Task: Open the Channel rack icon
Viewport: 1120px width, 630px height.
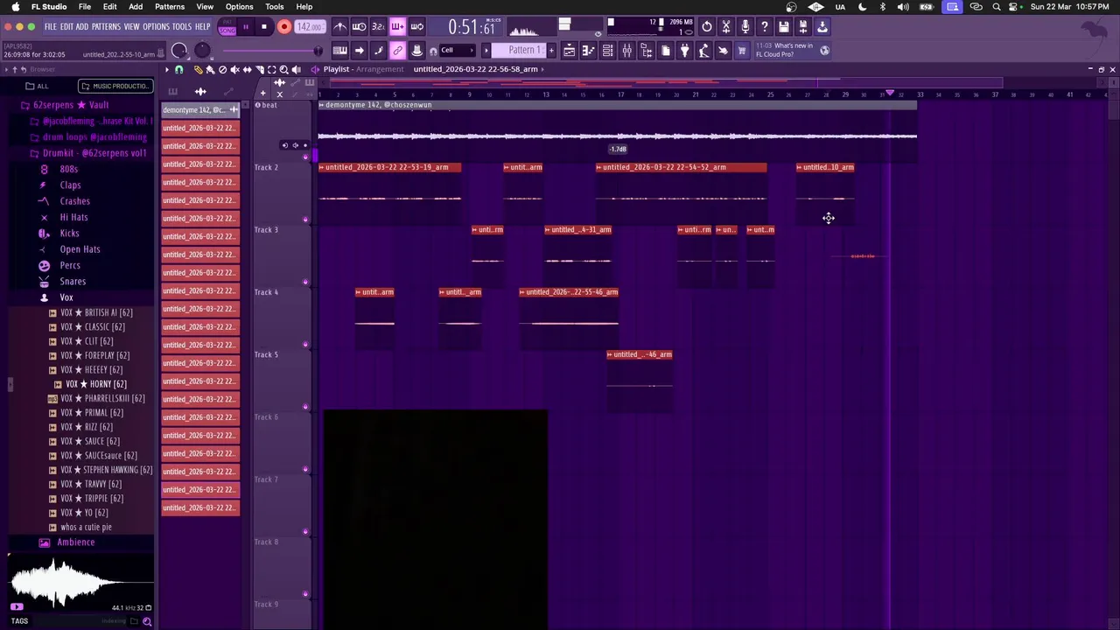Action: [x=607, y=51]
